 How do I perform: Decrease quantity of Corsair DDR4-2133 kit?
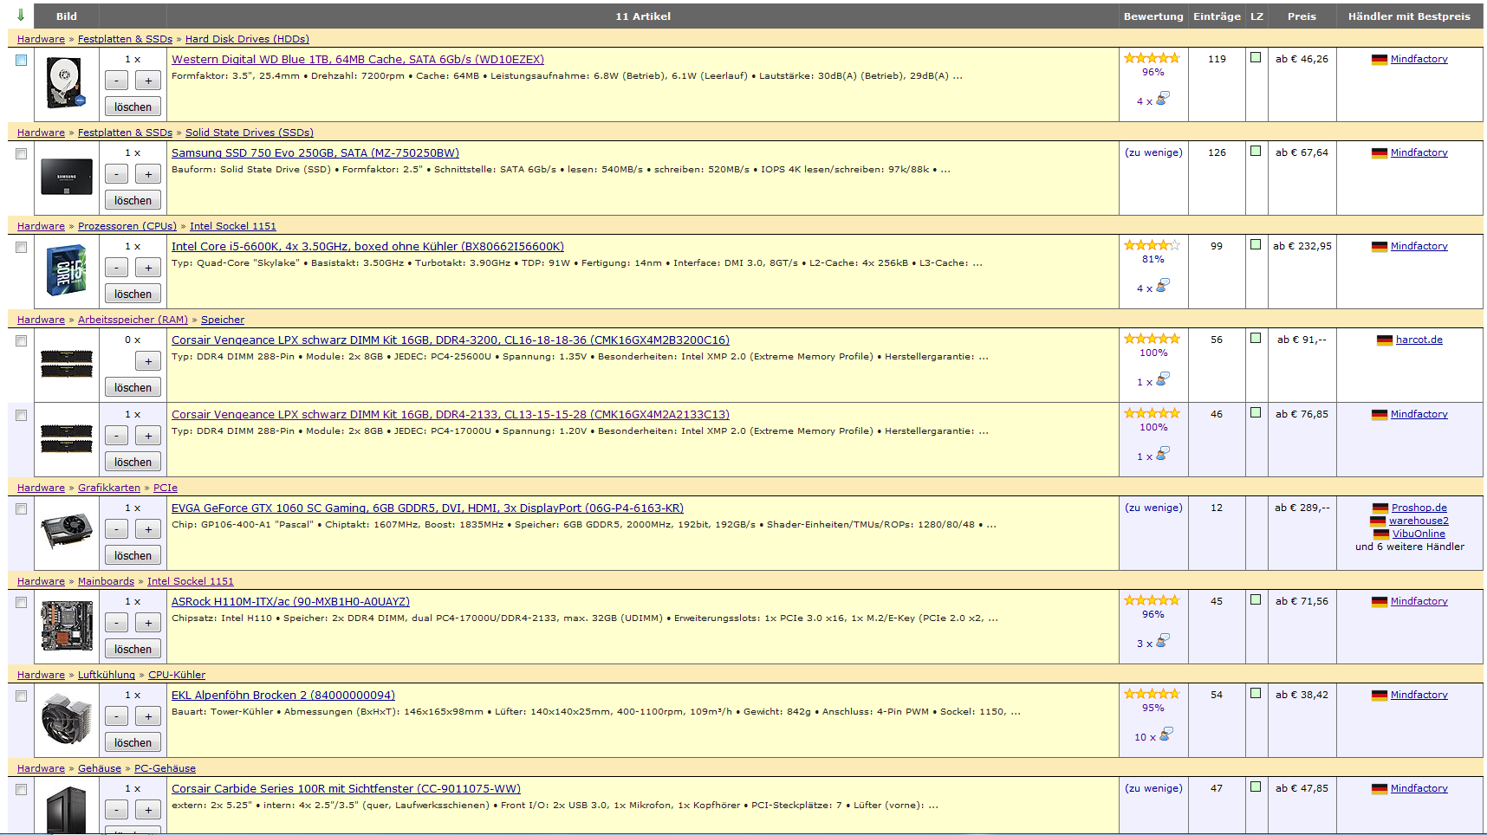(x=116, y=436)
